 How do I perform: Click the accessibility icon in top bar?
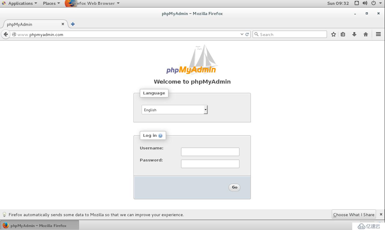(x=356, y=3)
